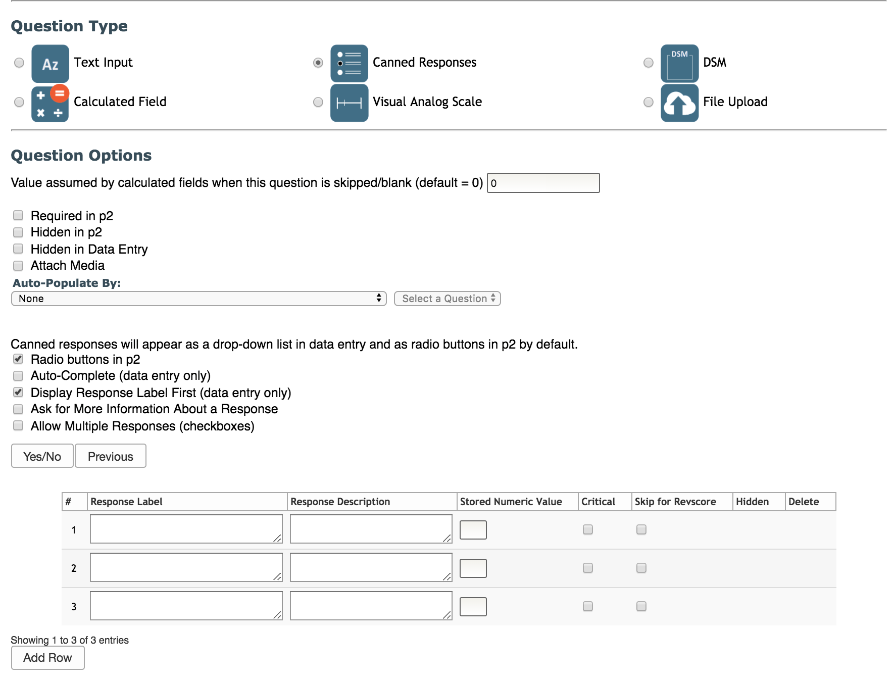Image resolution: width=893 pixels, height=680 pixels.
Task: Mark row 1 as Critical
Action: point(587,529)
